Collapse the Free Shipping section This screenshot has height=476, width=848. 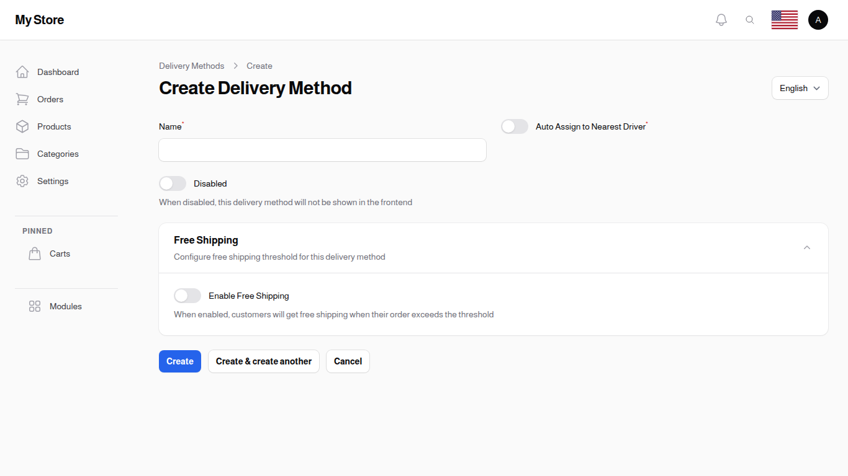pos(806,247)
